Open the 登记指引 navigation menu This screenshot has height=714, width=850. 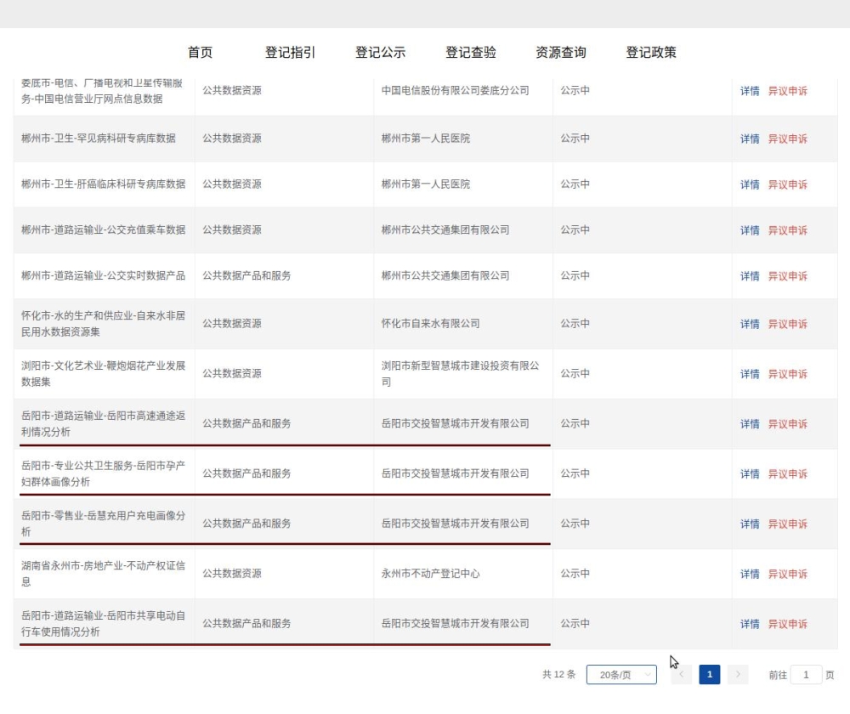[x=290, y=53]
